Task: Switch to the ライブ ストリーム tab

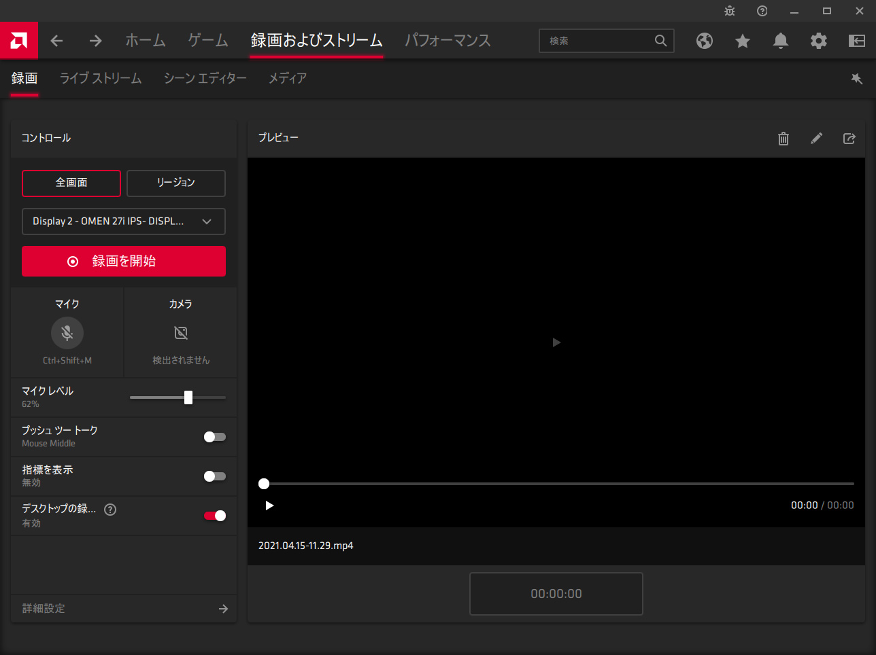Action: pyautogui.click(x=101, y=79)
